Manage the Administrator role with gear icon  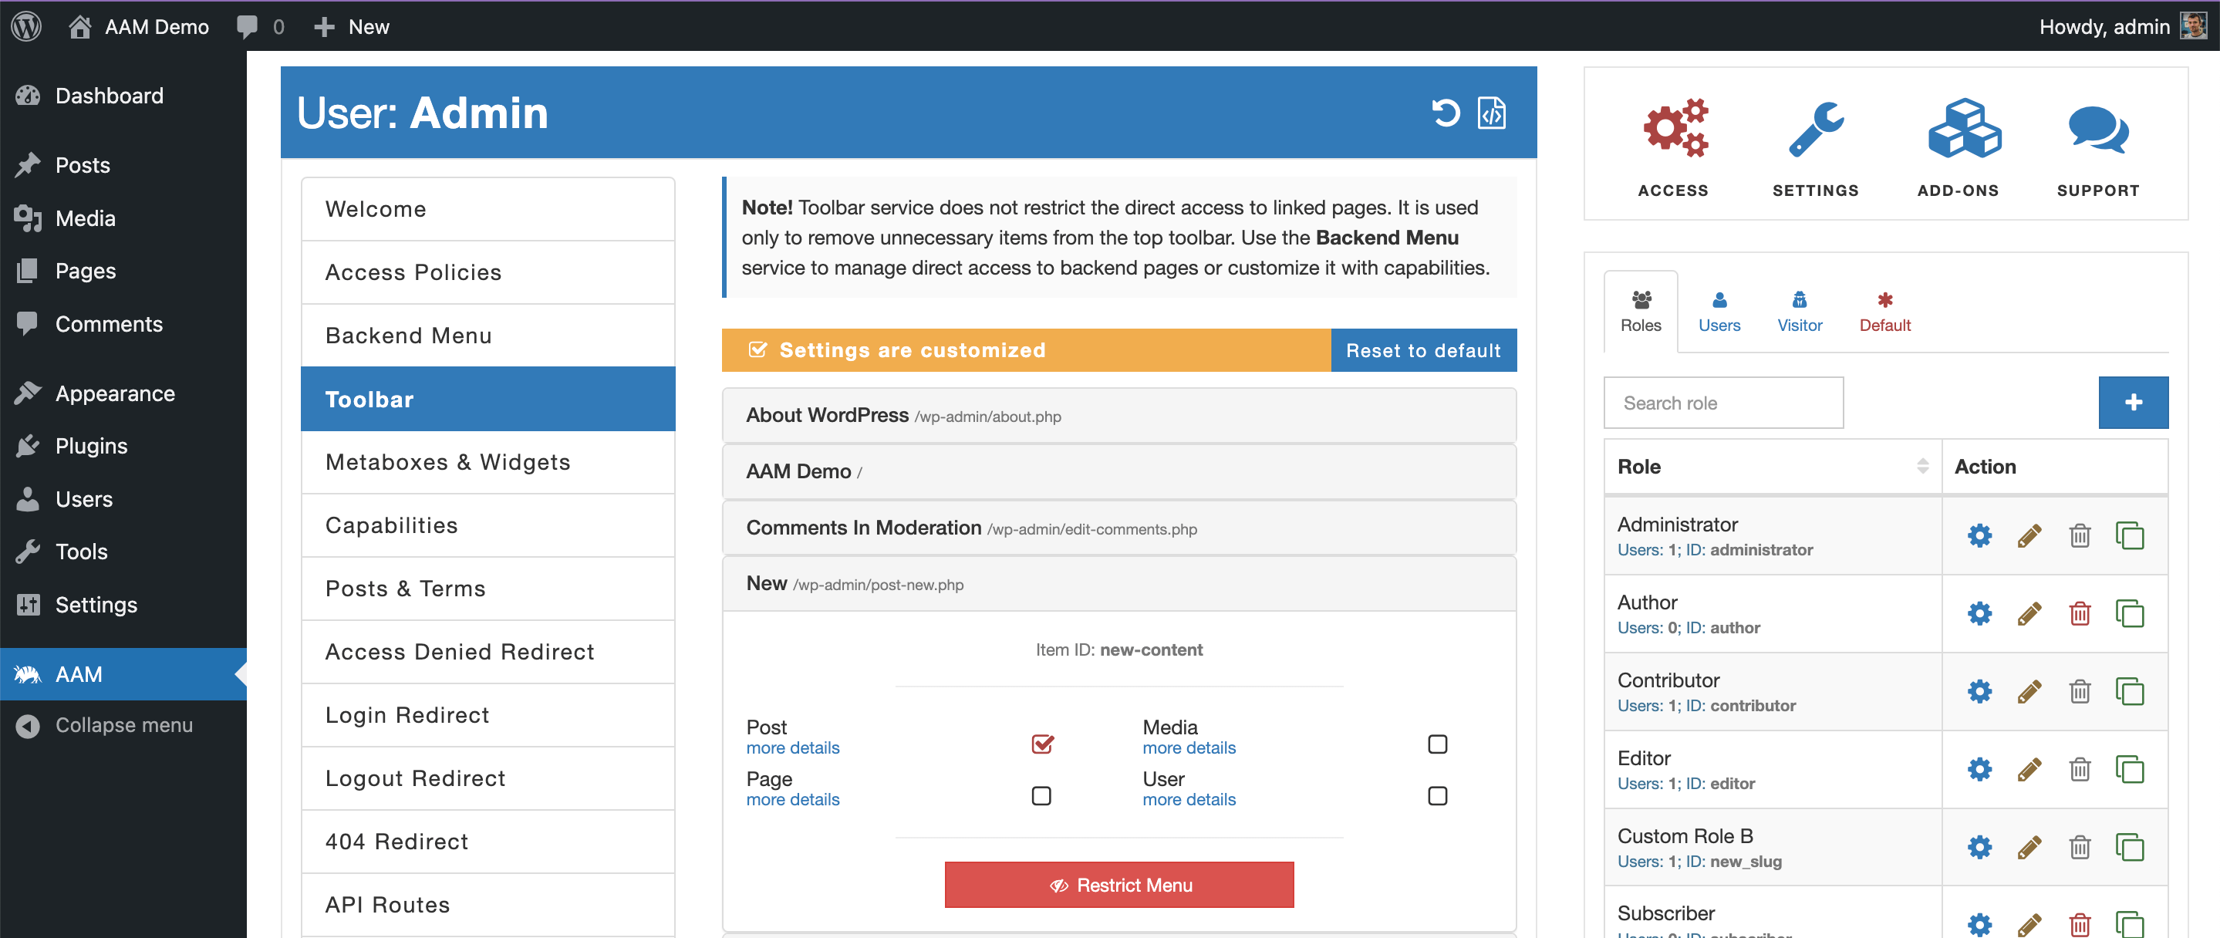1979,535
